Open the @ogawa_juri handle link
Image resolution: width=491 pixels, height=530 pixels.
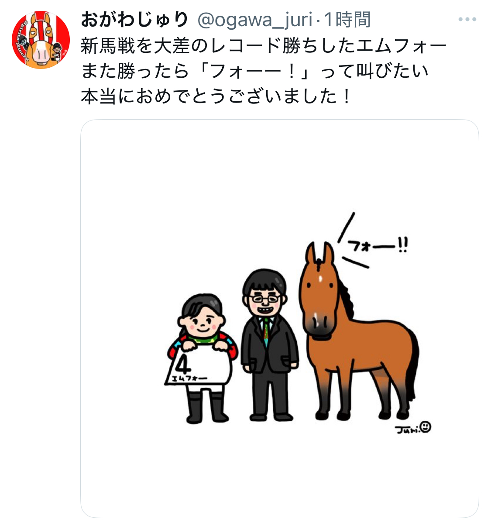(x=255, y=20)
